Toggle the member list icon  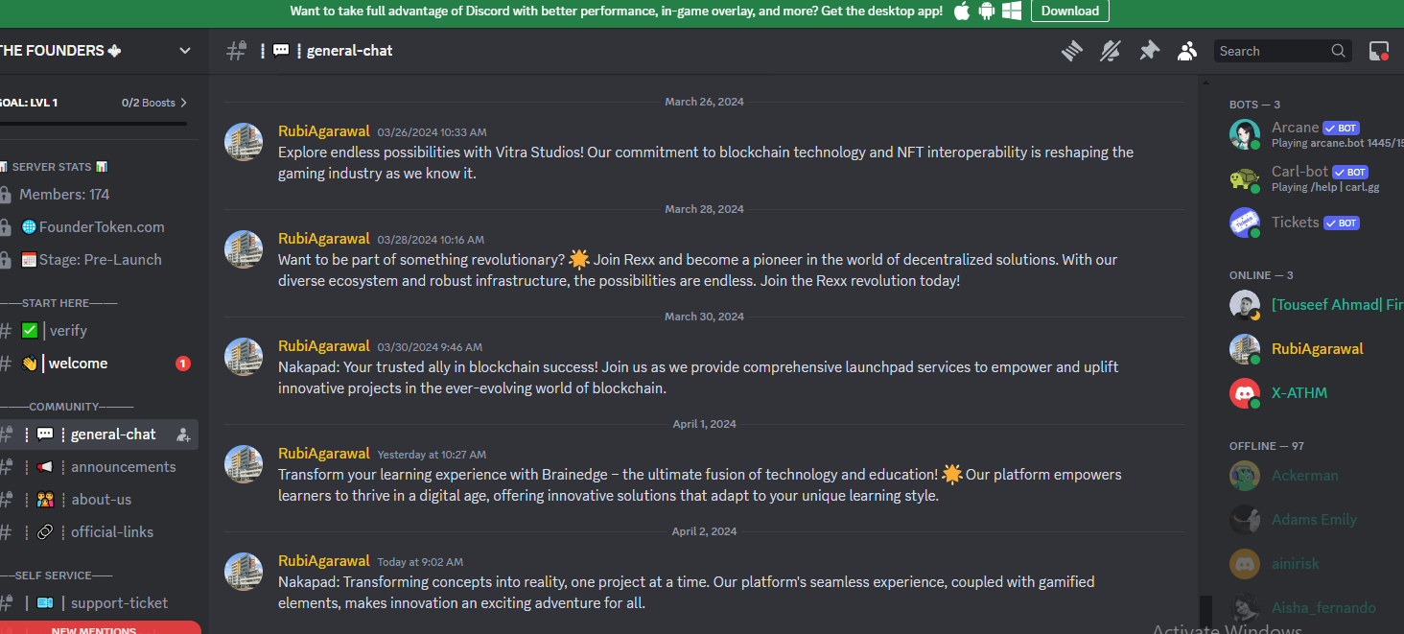(x=1187, y=51)
